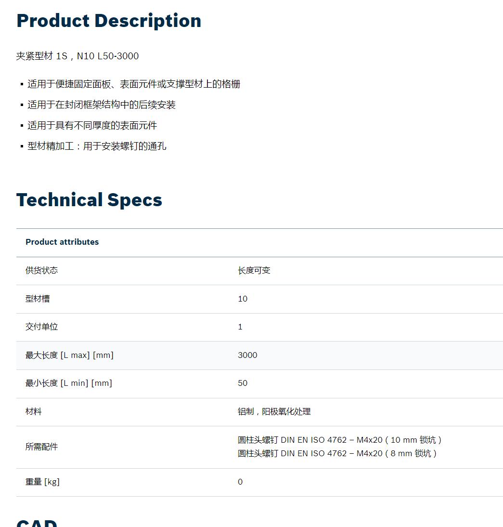Select the 最小长度 [L min] row

pyautogui.click(x=259, y=384)
